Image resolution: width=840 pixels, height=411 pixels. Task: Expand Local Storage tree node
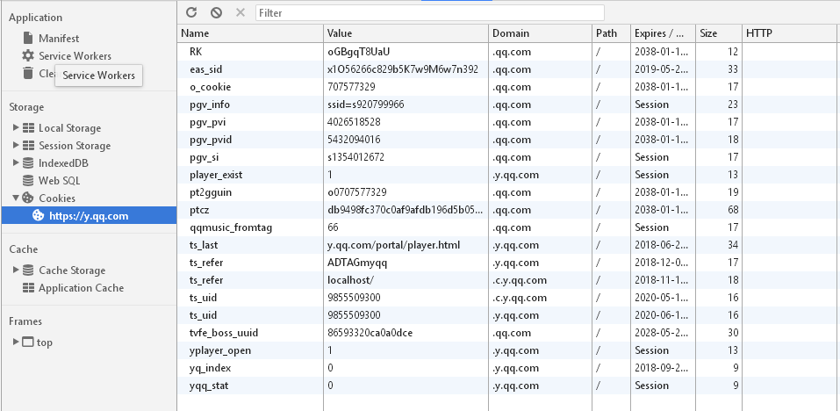16,127
